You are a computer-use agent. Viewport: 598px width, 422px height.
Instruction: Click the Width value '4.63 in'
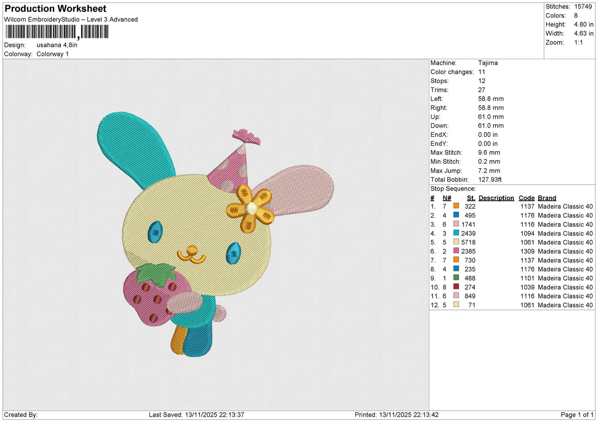(584, 33)
